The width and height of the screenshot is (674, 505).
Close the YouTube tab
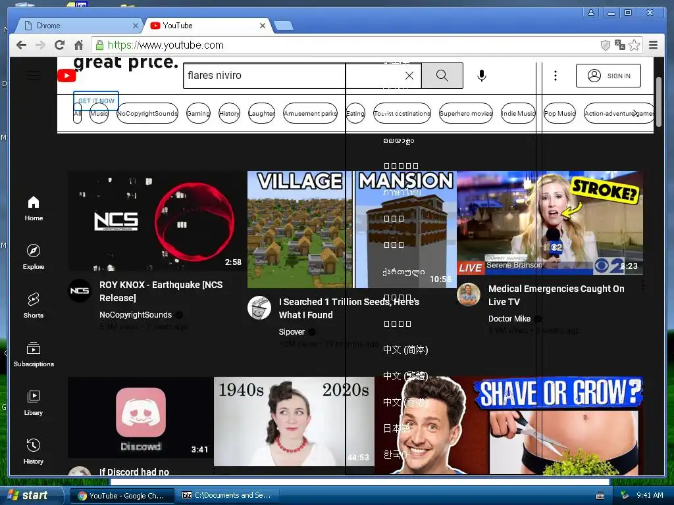coord(263,26)
